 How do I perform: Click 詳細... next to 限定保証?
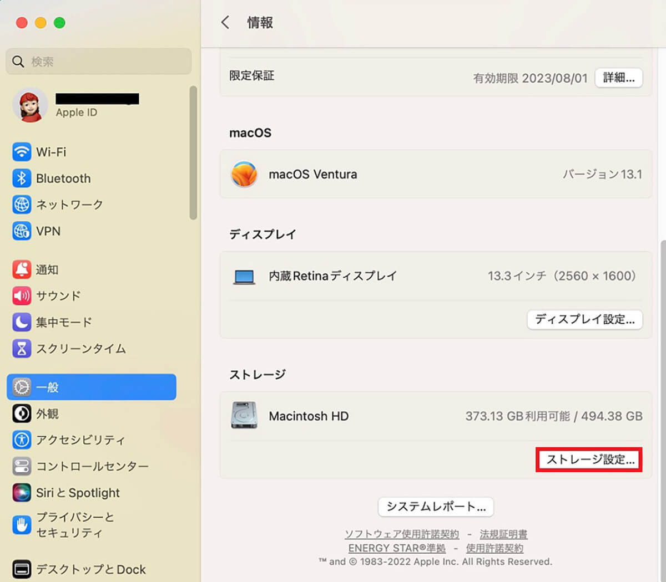click(x=619, y=78)
